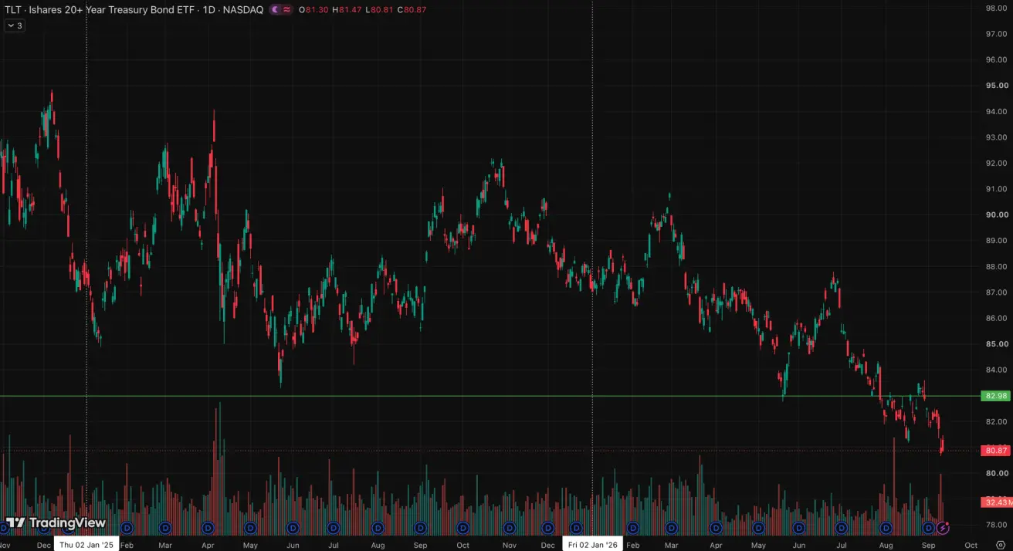The height and width of the screenshot is (551, 1013).
Task: Click the dividend marker for Sep 2025
Action: click(420, 528)
